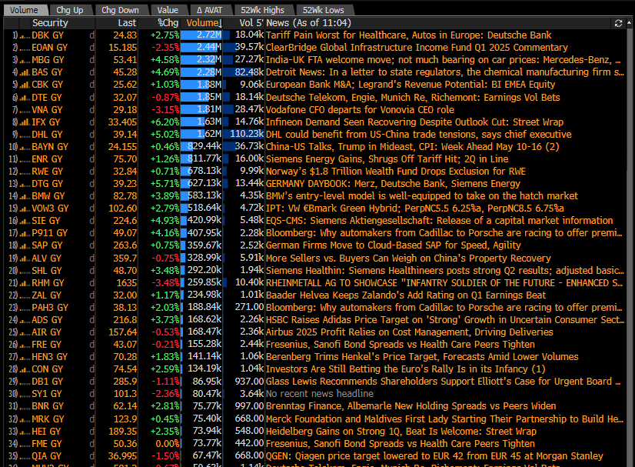Open the Δ AVAT tab
Viewport: 635px width, 467px height.
(x=209, y=10)
